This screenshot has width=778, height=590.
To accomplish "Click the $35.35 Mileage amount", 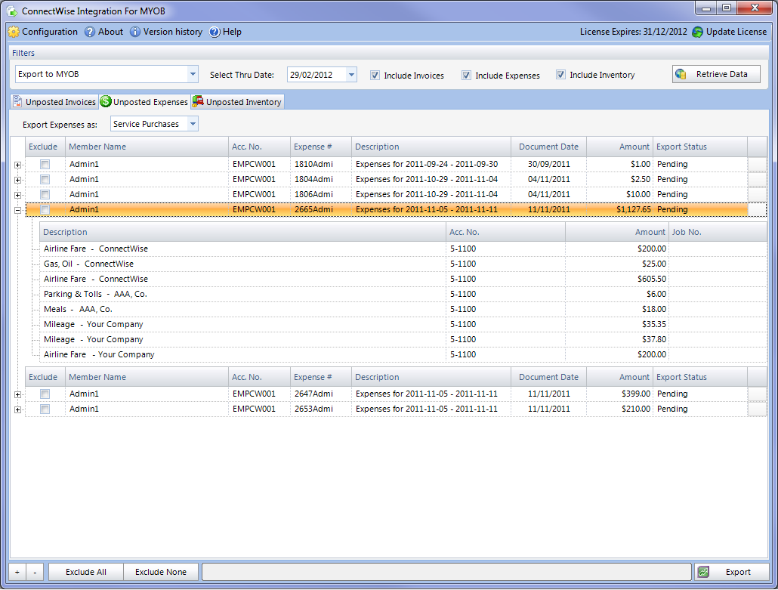I will click(x=654, y=324).
